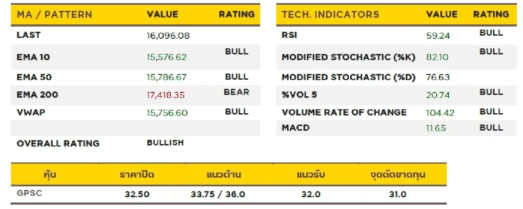Click the LAST value 16,096.08
Screen dimensions: 523x209
pos(168,36)
